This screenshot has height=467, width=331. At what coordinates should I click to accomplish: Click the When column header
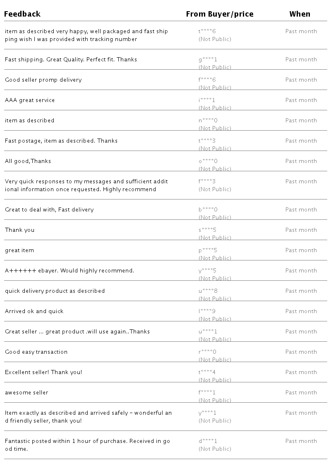click(300, 14)
